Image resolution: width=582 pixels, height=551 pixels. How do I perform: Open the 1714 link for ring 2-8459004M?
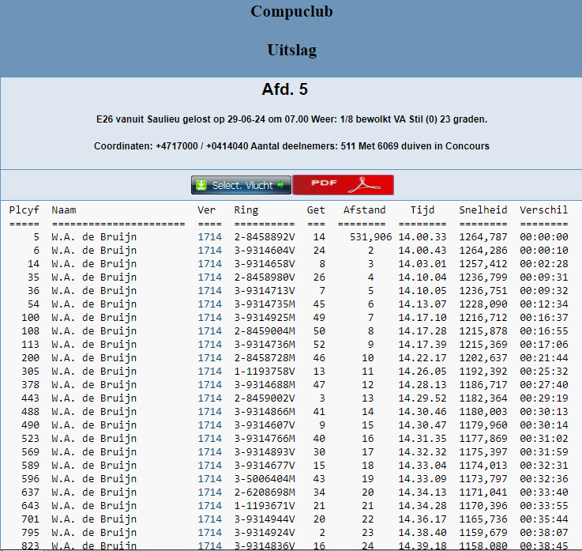(x=209, y=330)
